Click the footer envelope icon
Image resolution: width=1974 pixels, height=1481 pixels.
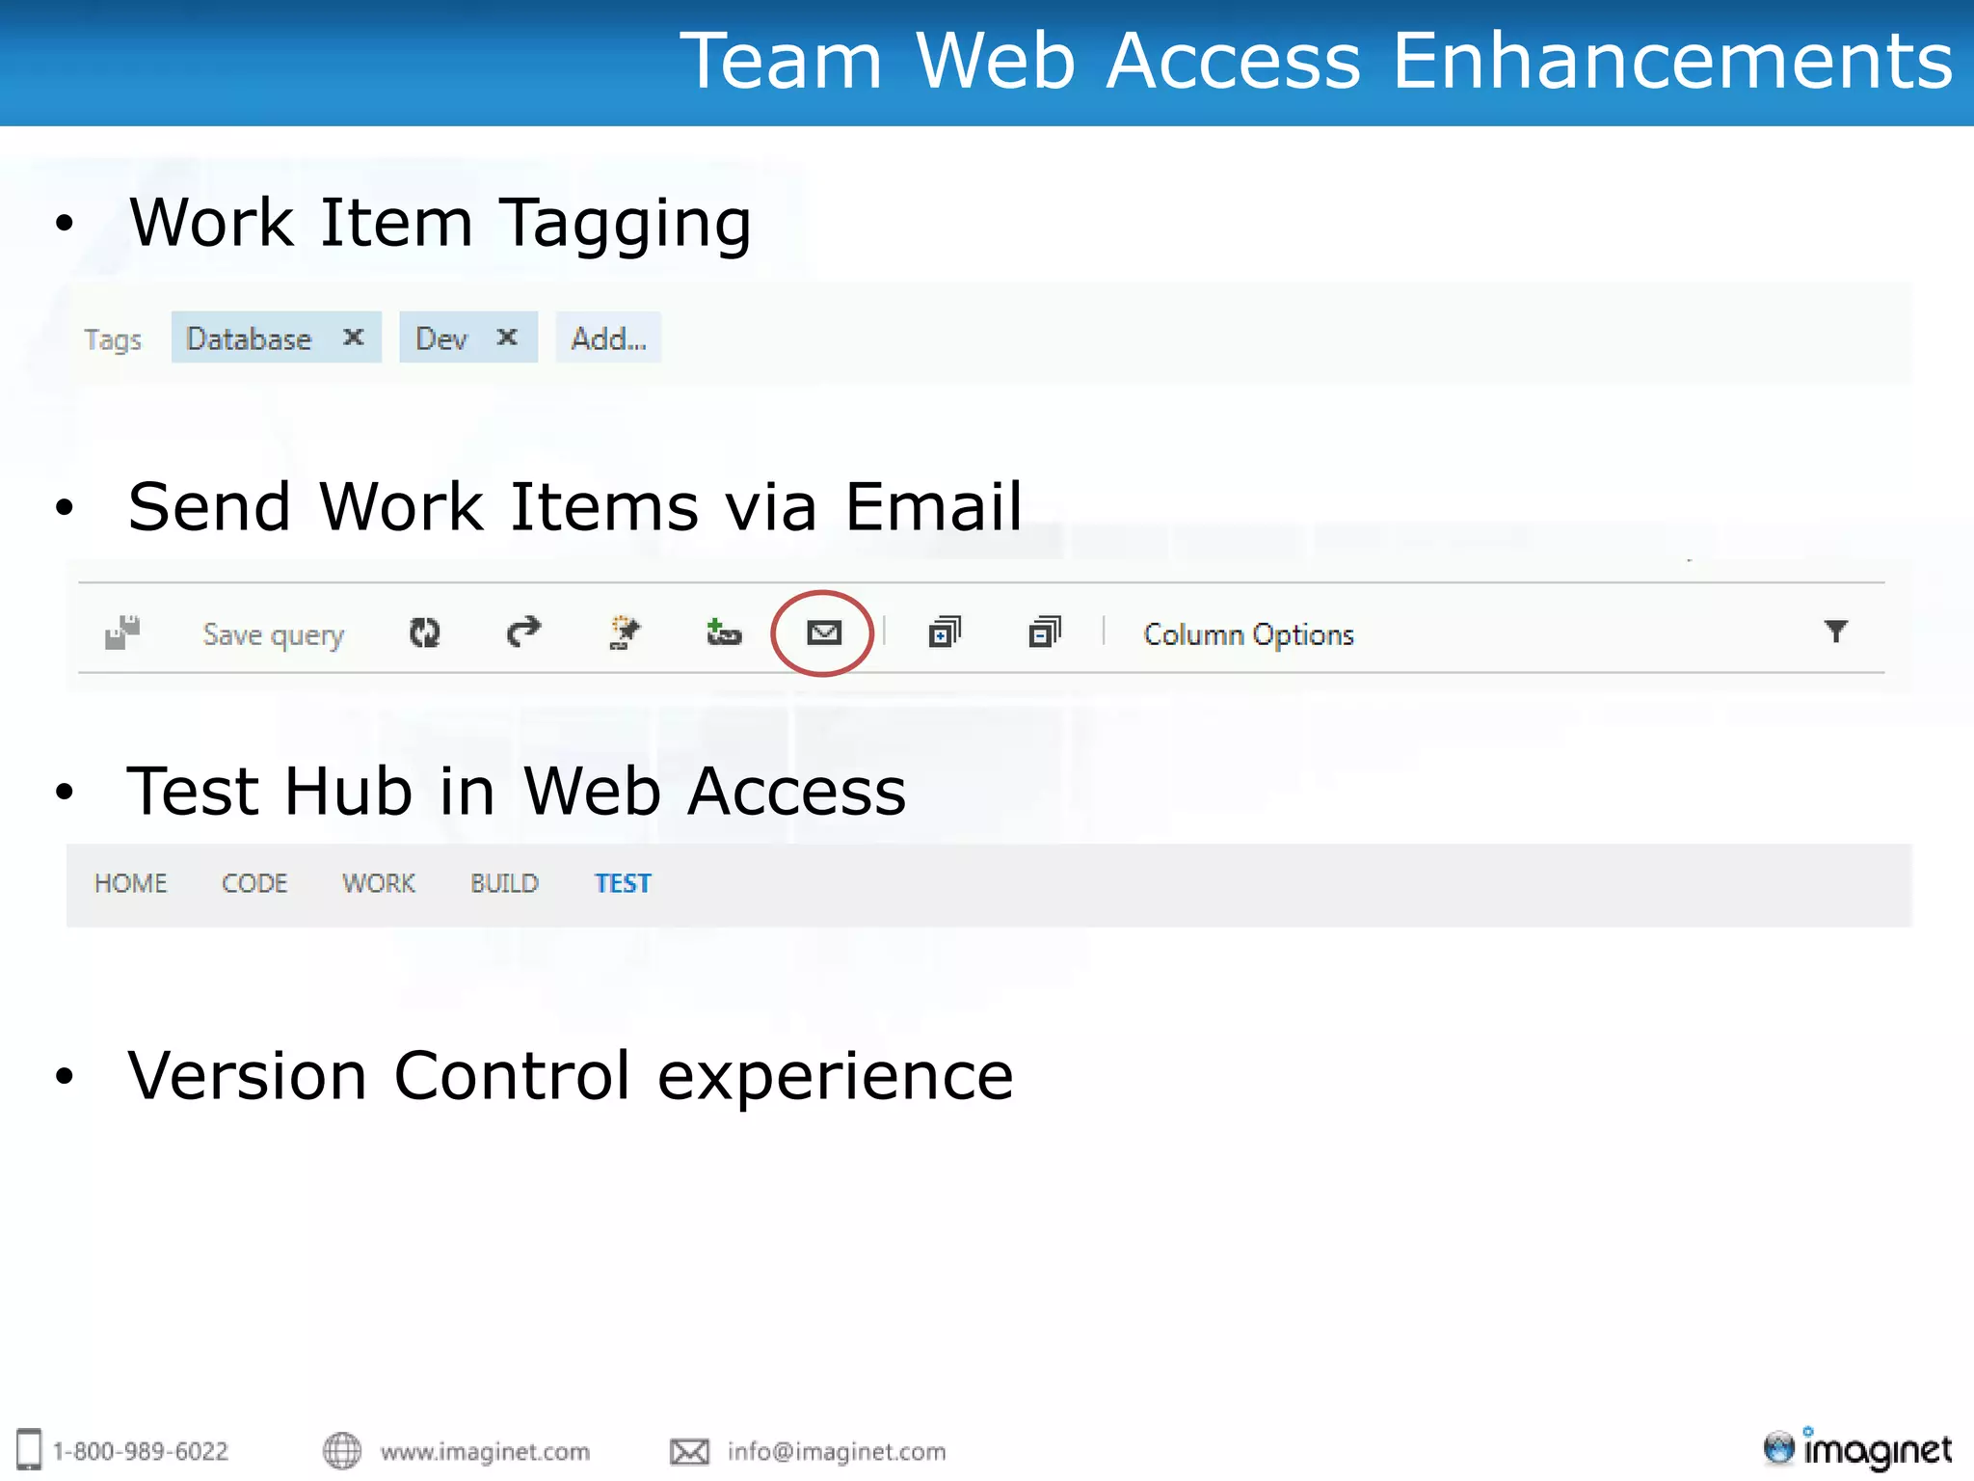click(689, 1451)
